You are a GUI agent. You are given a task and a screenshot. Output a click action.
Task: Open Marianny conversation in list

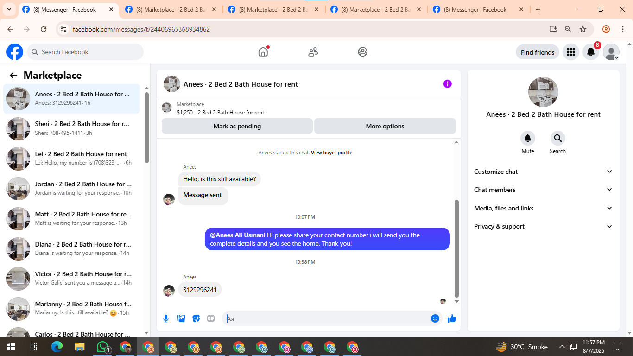tap(72, 309)
